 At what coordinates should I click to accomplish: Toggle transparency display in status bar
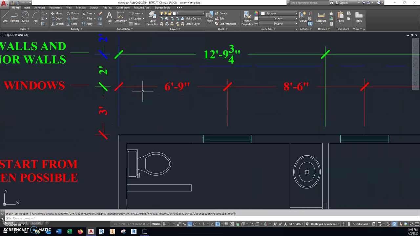tap(232, 224)
